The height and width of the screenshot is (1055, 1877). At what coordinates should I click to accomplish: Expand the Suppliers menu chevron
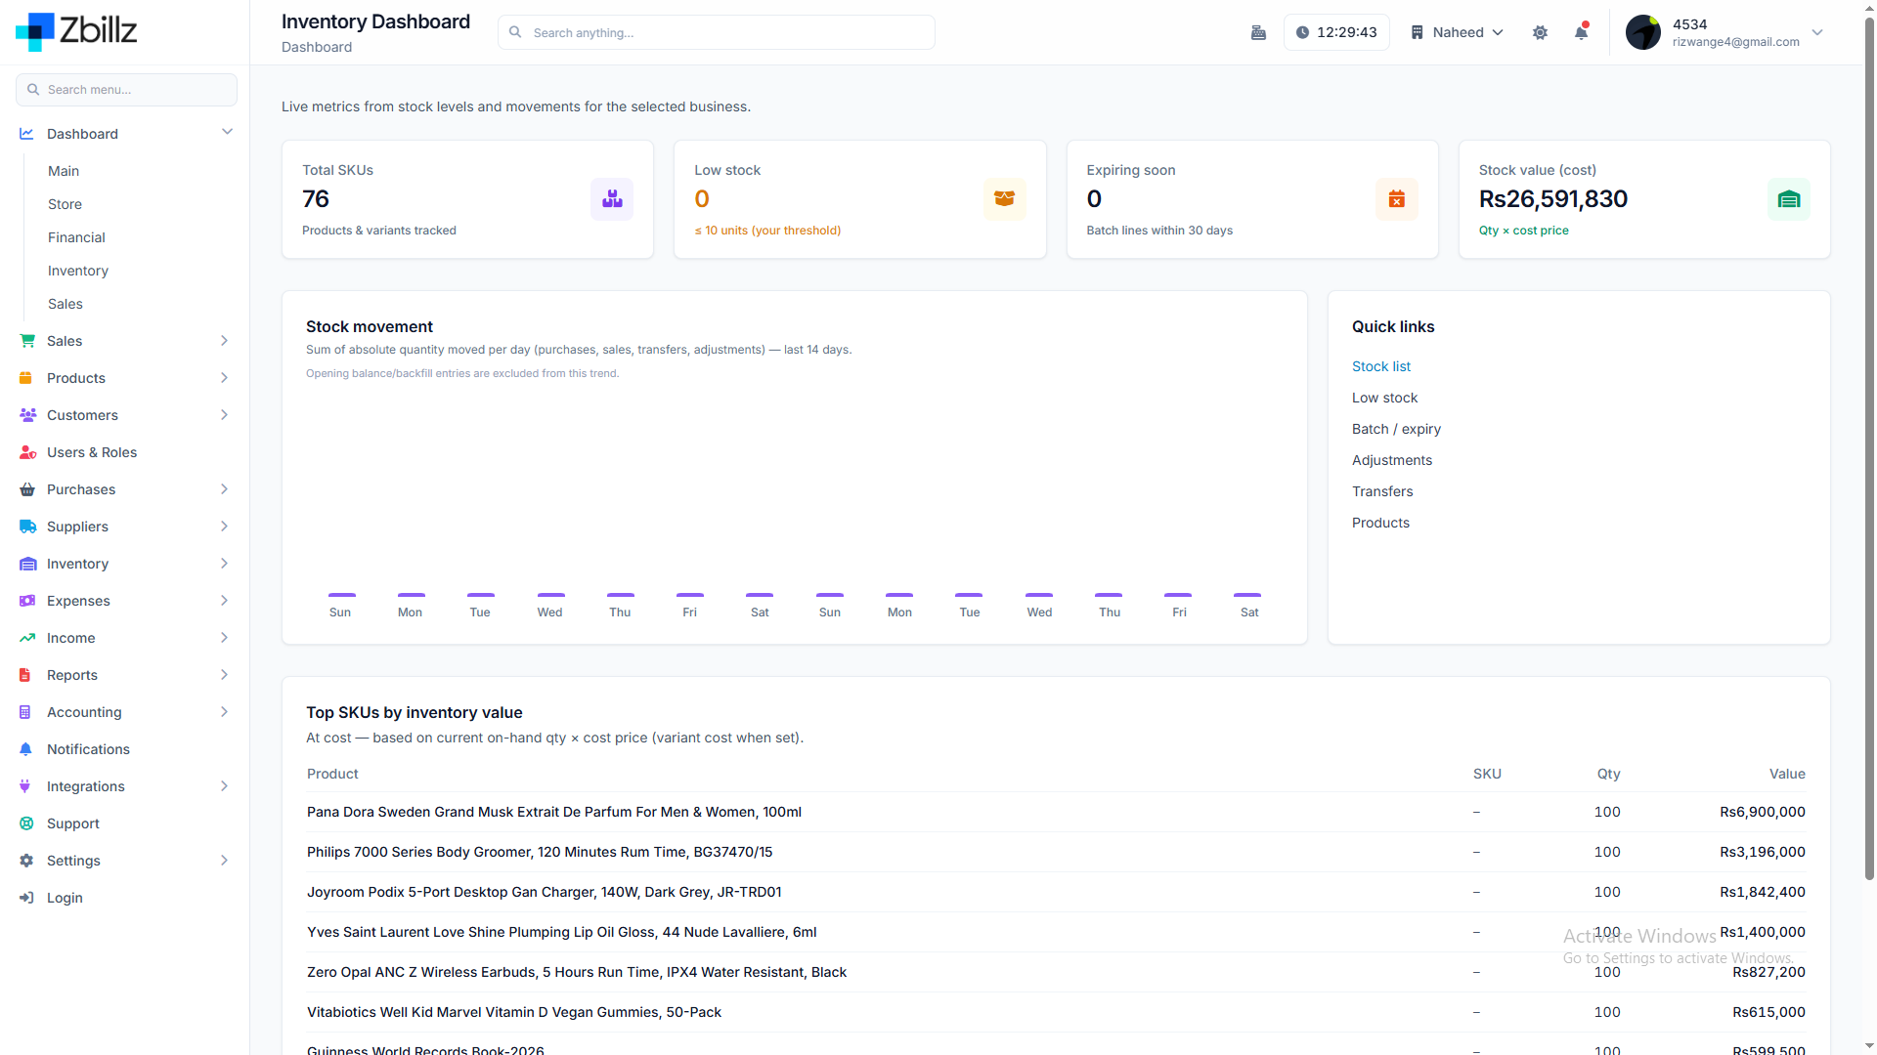224,527
